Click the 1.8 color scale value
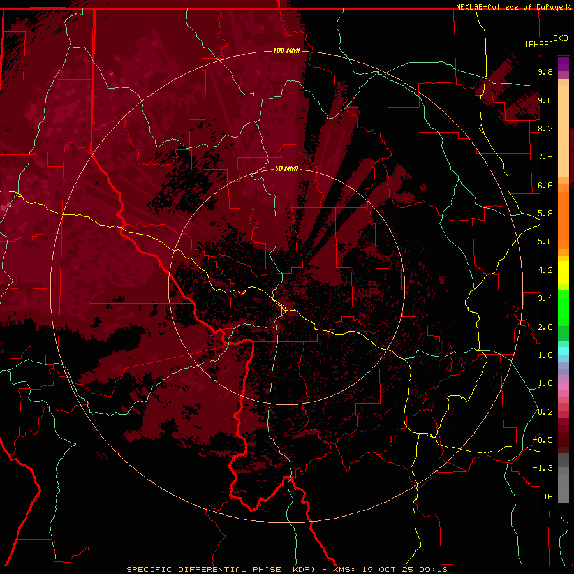Screen dimensions: 574x574 point(545,355)
